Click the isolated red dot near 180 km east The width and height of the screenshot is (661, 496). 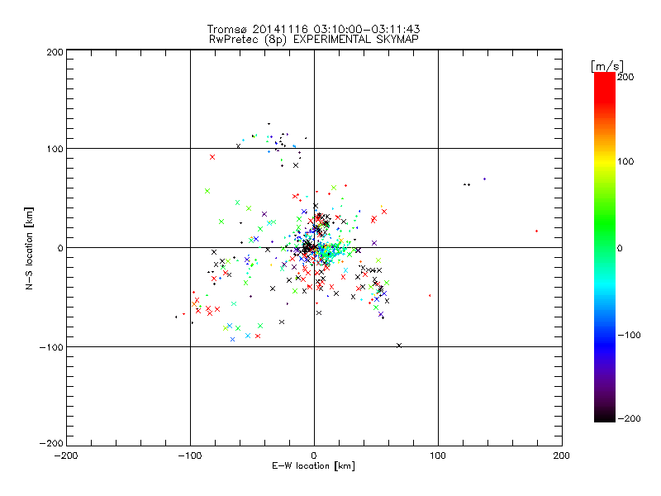(x=536, y=231)
